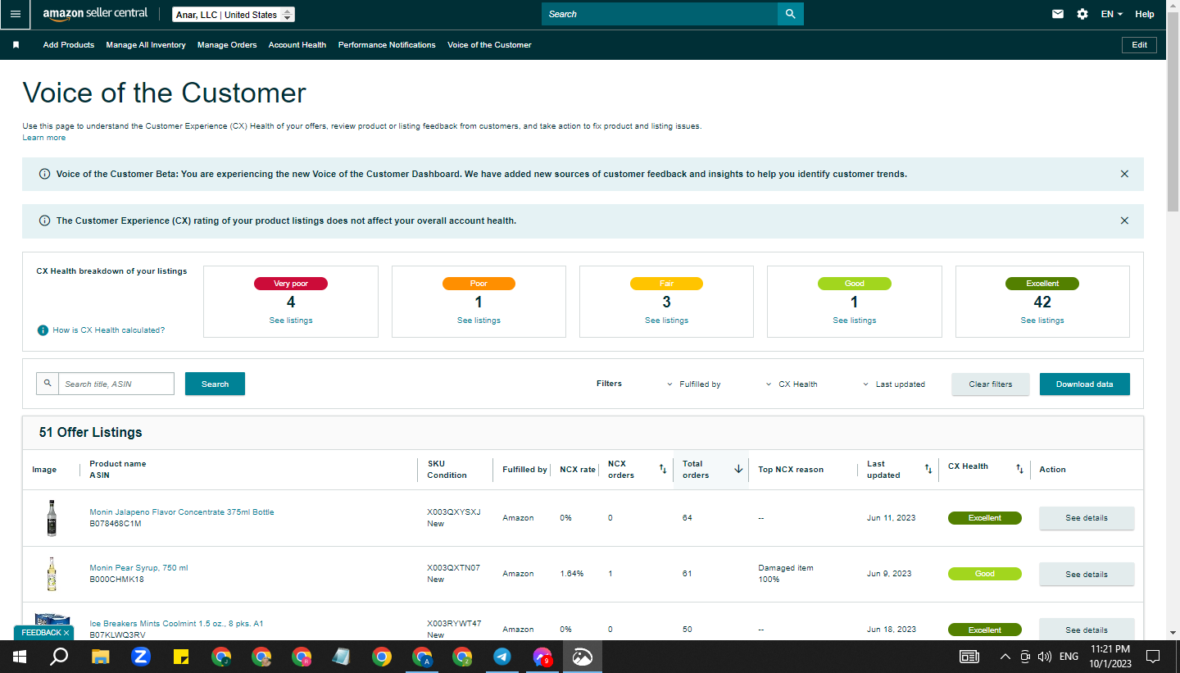See details for Monin Jalapeno Flavor Concentrate

(1087, 518)
